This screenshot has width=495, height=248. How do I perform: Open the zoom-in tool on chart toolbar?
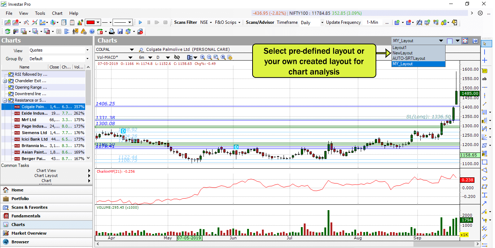click(x=202, y=57)
